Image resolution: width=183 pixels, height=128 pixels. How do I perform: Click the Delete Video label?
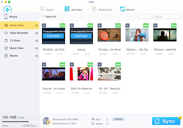tap(106, 10)
